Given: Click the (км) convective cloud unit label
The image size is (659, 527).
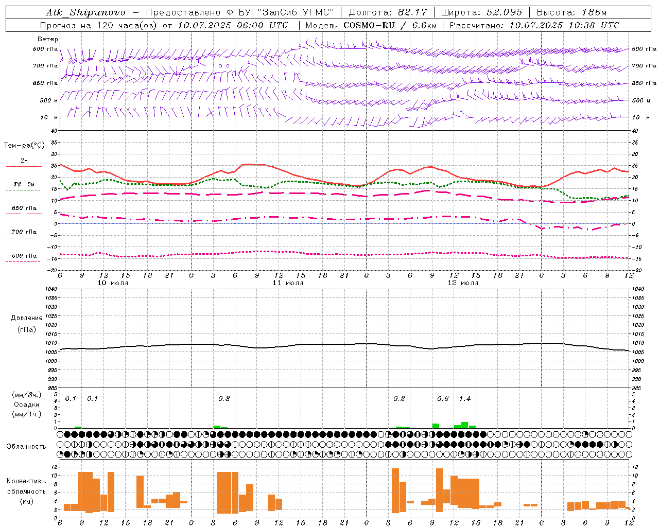Looking at the screenshot, I should click(27, 501).
